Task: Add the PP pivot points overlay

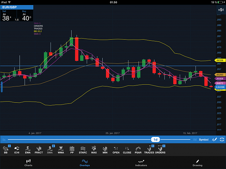Action: [x=72, y=150]
